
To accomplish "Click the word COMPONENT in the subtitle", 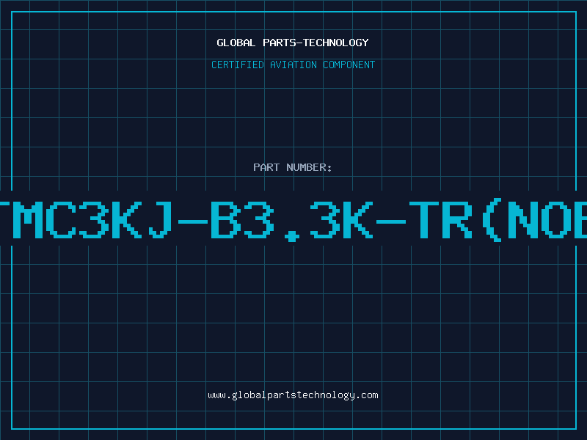I will pyautogui.click(x=349, y=65).
